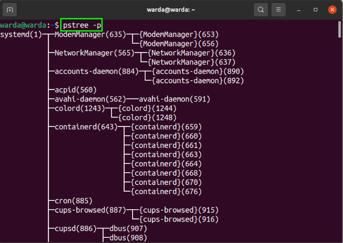This screenshot has height=243, width=343.
Task: Click cupsd(886) process entry
Action: point(76,229)
